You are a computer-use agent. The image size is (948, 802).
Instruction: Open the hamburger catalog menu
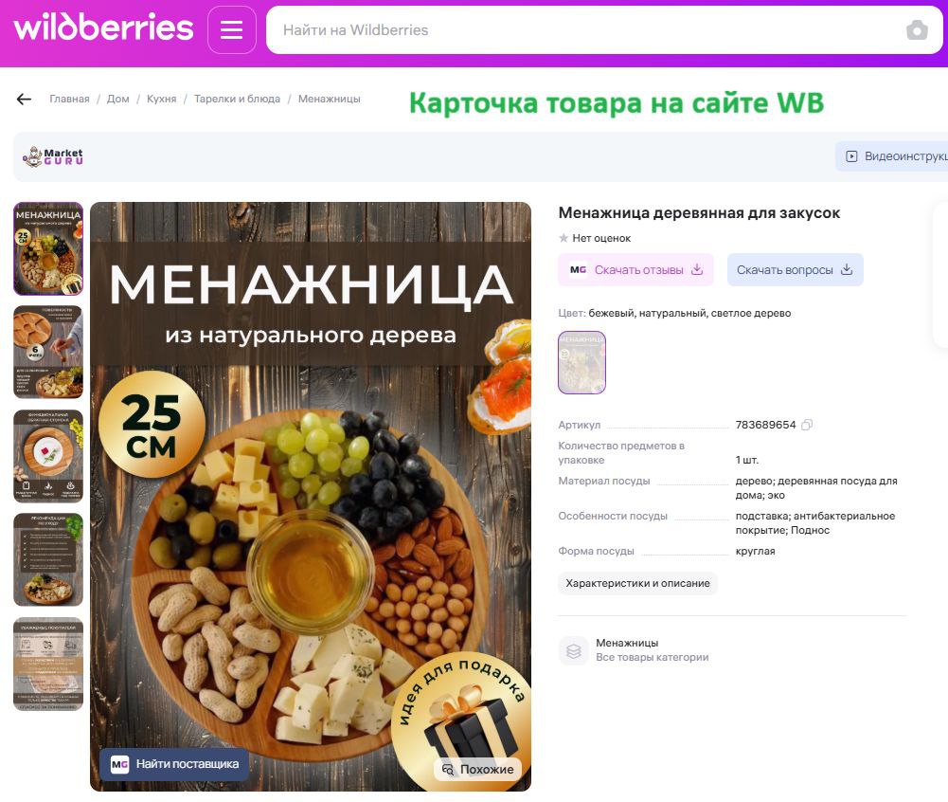(x=232, y=29)
